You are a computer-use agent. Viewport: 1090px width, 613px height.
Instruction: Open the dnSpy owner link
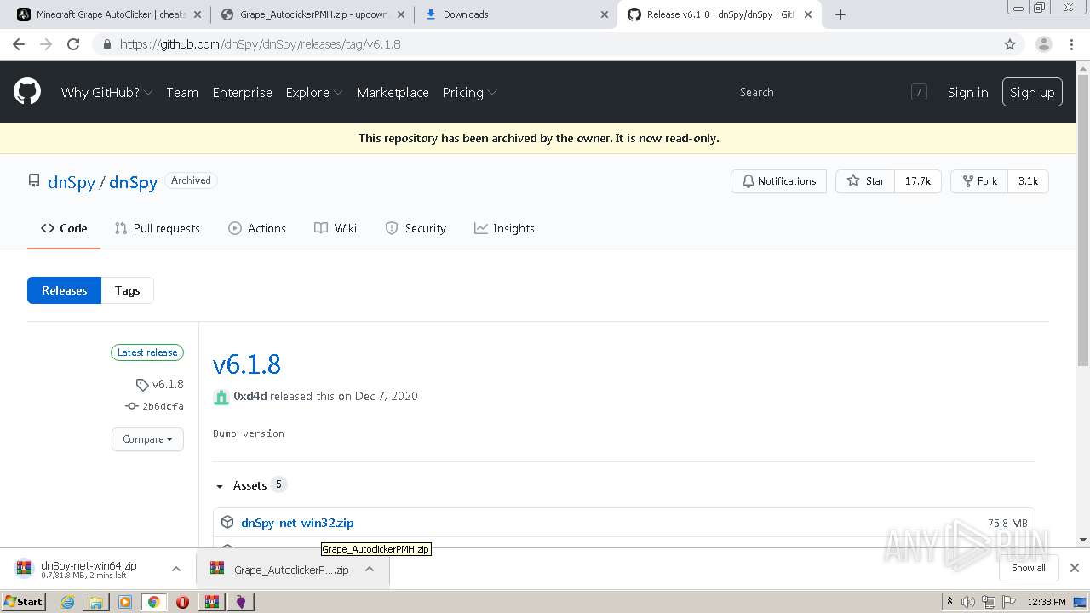coord(72,182)
